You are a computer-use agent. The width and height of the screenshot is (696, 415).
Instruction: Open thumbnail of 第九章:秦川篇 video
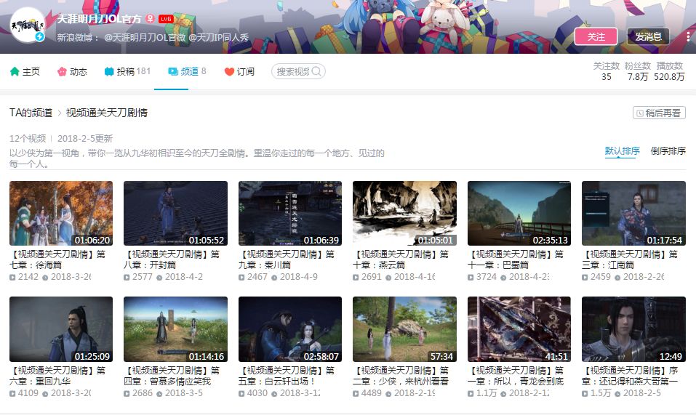(x=290, y=213)
